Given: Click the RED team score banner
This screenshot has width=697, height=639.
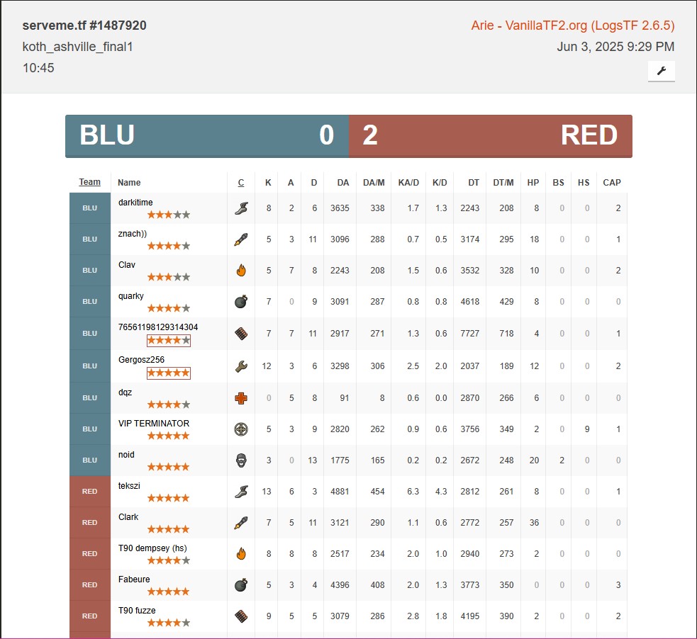Looking at the screenshot, I should (x=490, y=135).
